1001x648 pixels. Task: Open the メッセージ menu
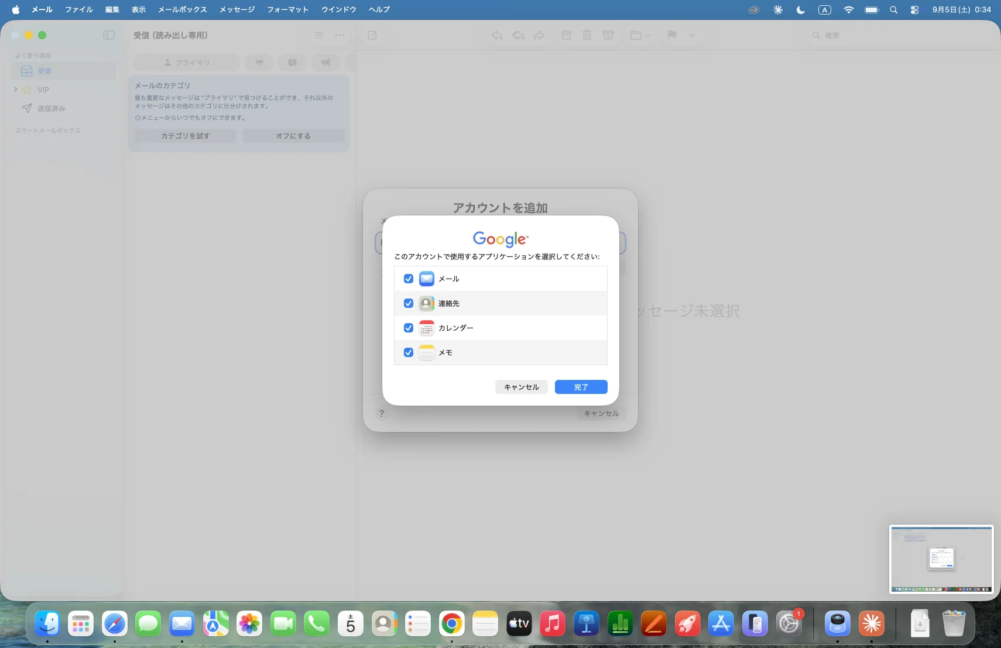click(x=237, y=9)
